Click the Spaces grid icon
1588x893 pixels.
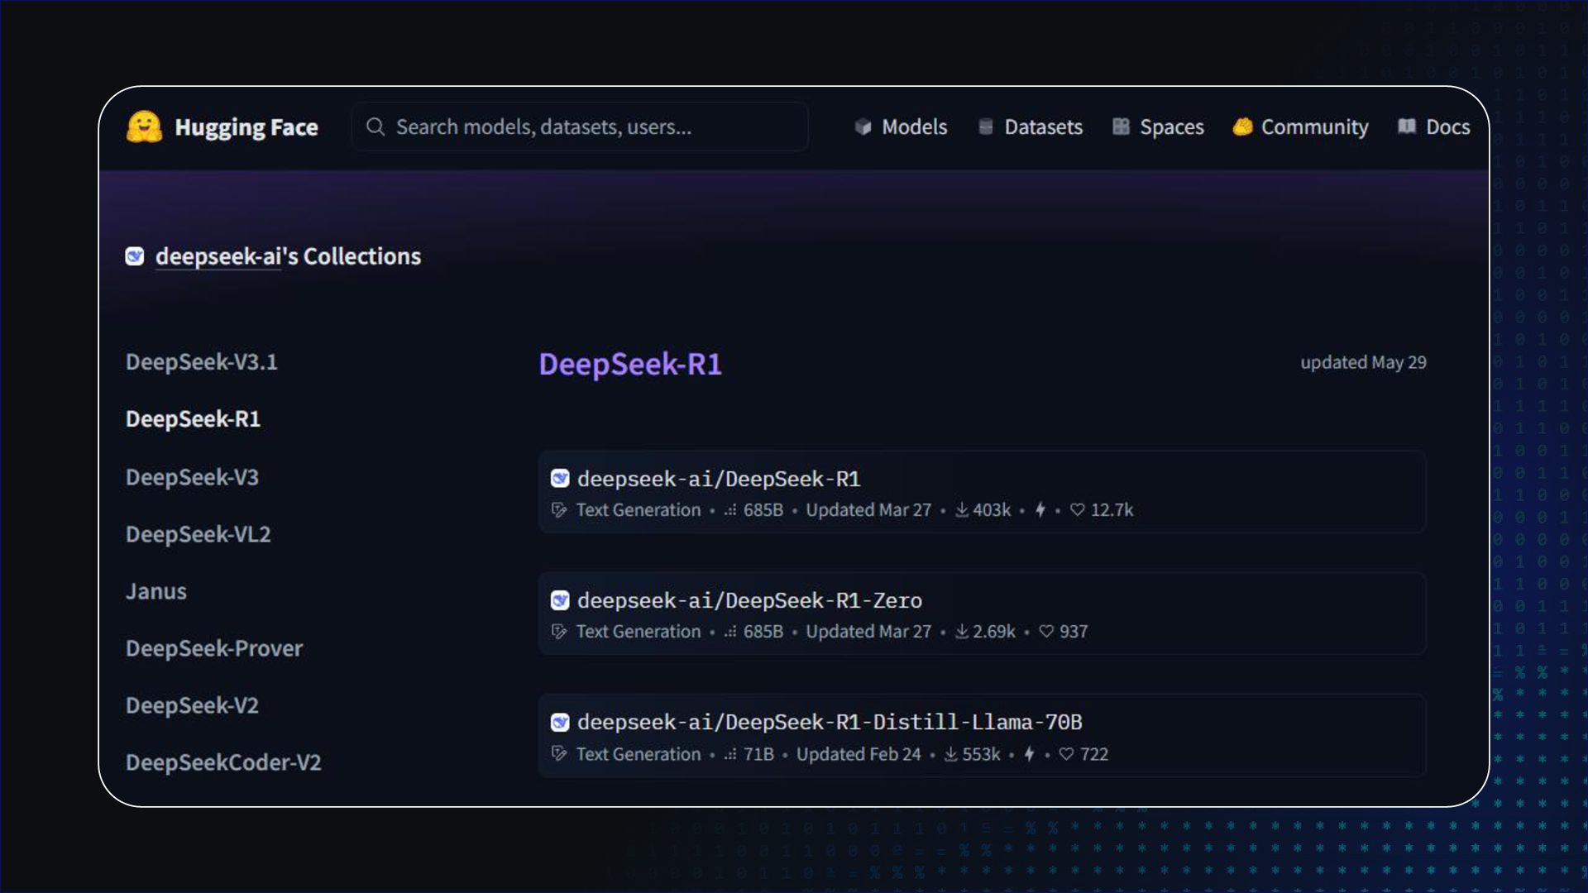point(1121,127)
